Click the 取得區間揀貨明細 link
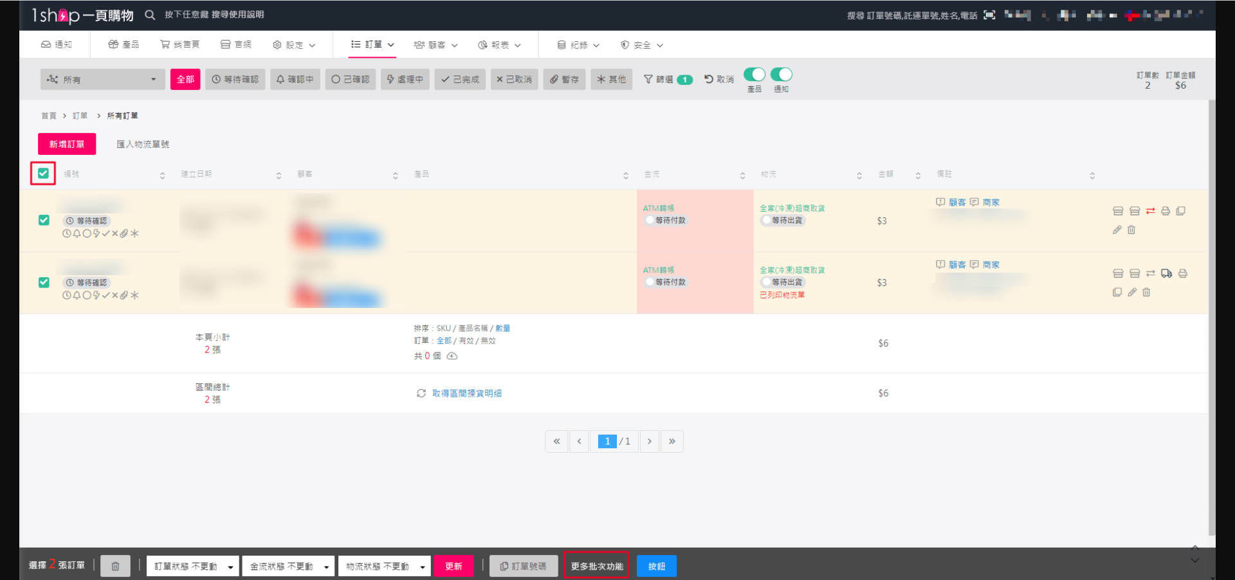 click(466, 393)
